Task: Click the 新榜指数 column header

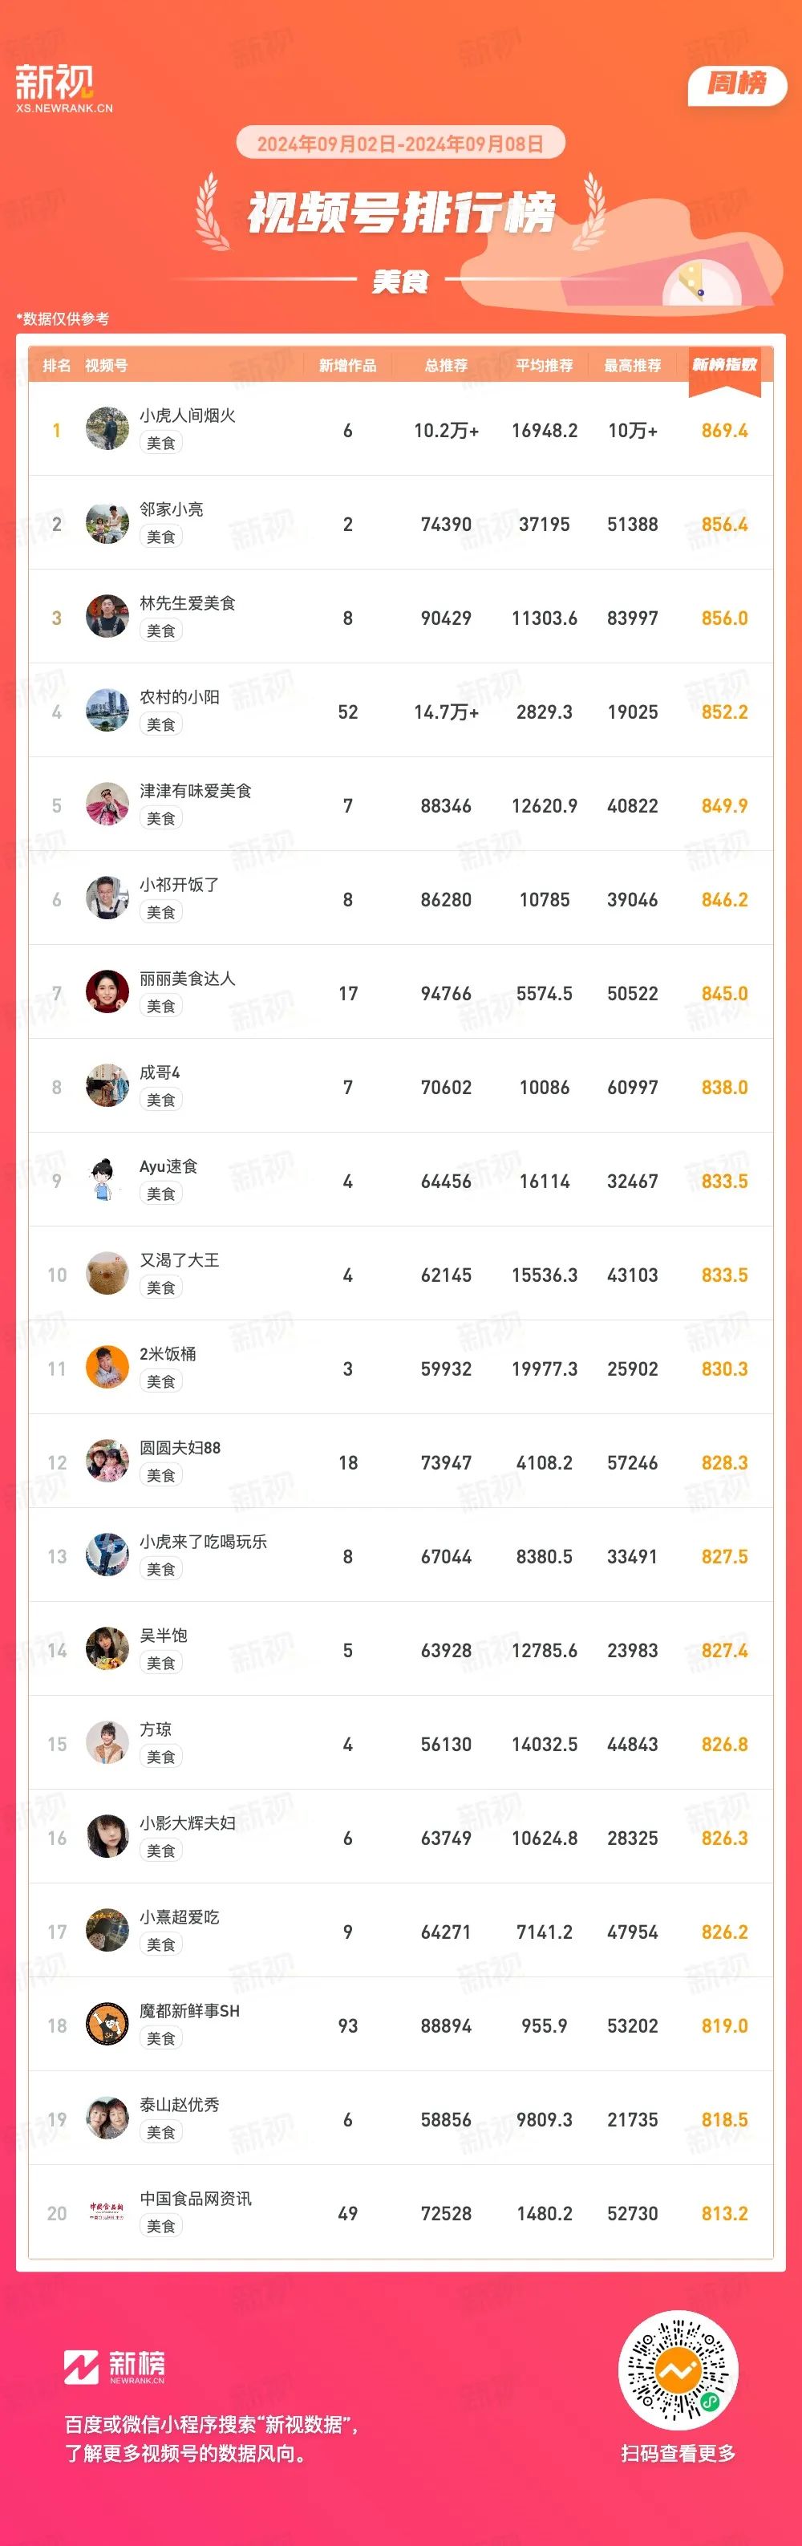Action: [x=724, y=365]
